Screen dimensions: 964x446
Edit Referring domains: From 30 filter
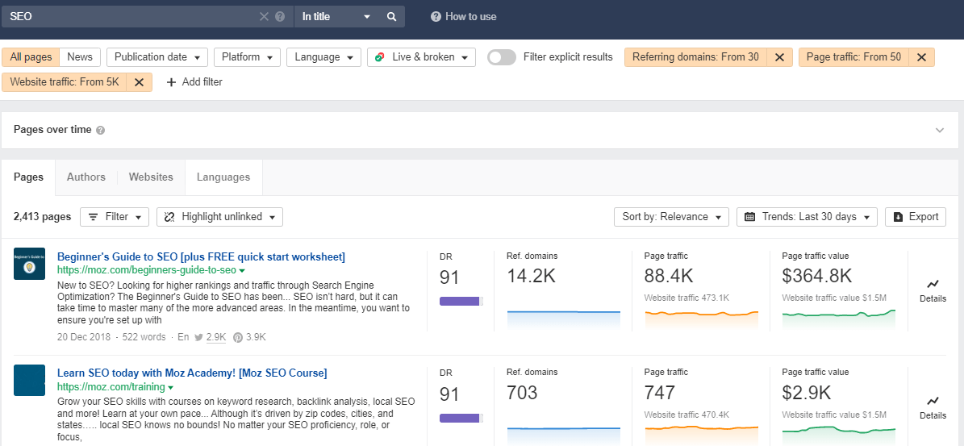[x=695, y=57]
